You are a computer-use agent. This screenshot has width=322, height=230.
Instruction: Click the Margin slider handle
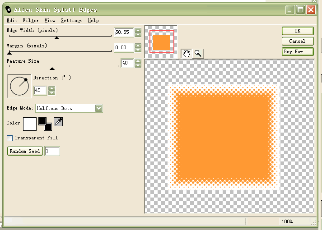[x=9, y=53]
